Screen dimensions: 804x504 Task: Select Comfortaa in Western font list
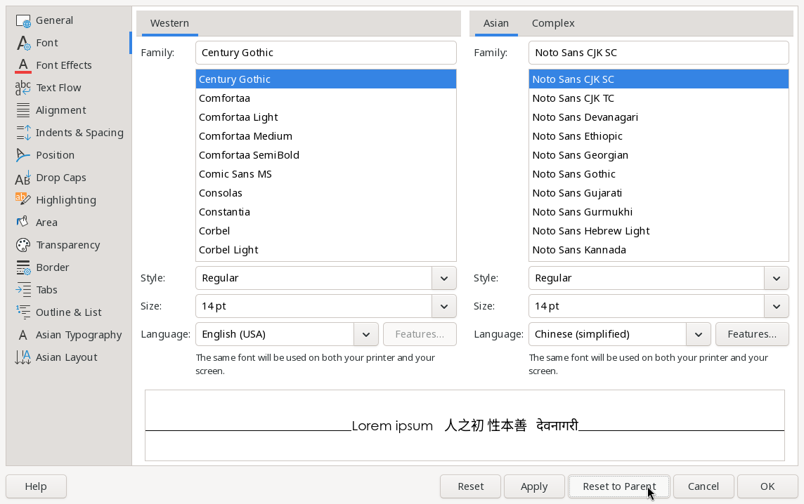(326, 98)
